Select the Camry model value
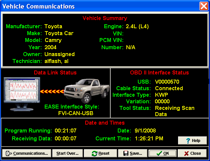The image size is (210, 161). 53,40
